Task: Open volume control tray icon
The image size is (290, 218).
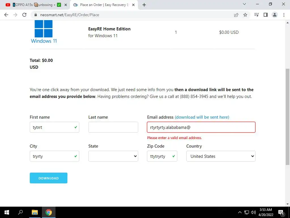Action: point(253,212)
